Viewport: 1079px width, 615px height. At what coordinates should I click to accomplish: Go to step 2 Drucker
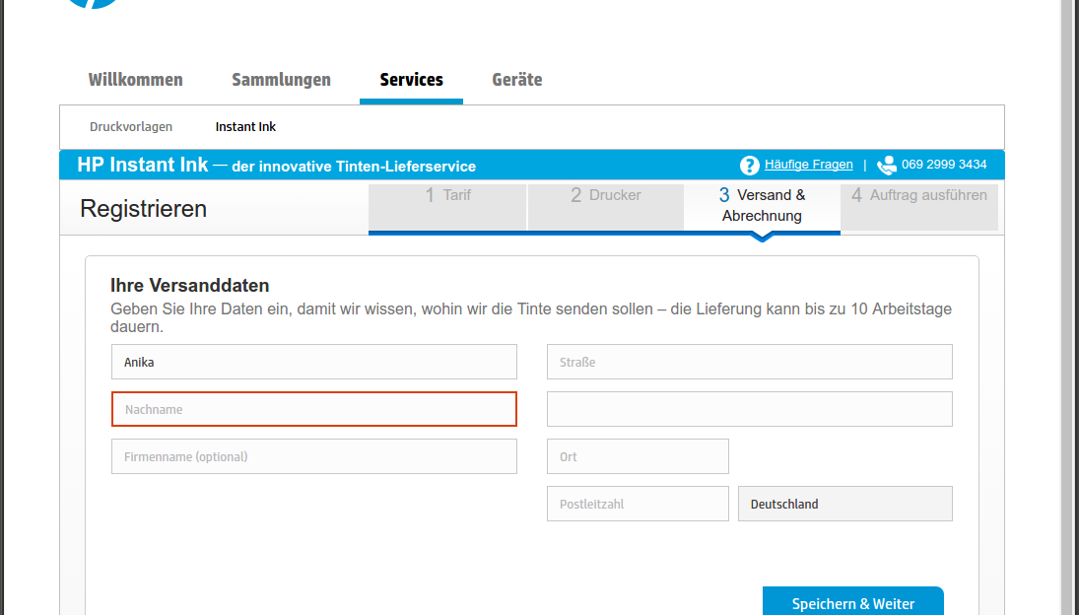(x=606, y=207)
